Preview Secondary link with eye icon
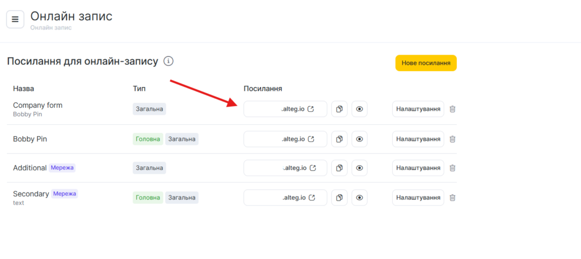The width and height of the screenshot is (581, 259). click(x=359, y=198)
